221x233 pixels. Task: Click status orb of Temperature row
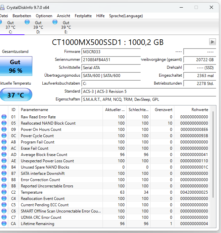click(4, 192)
